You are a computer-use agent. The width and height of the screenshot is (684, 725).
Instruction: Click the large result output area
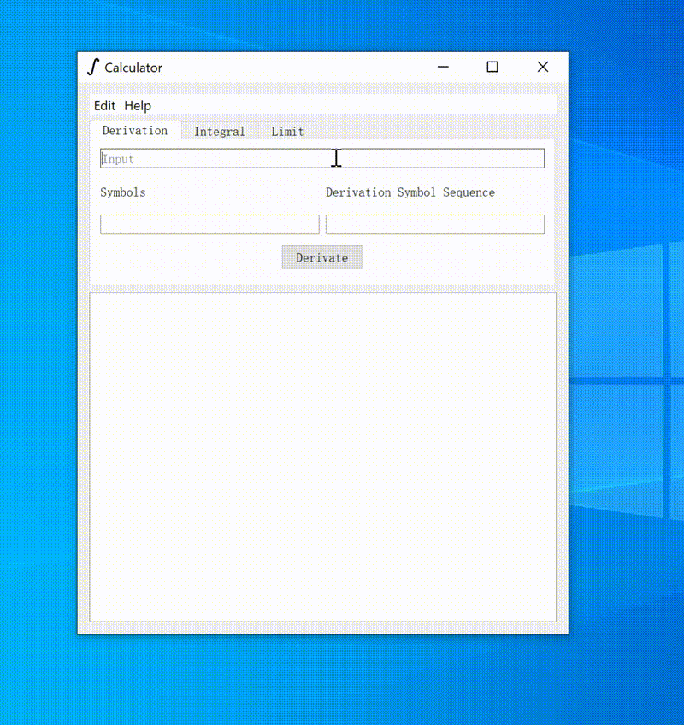click(323, 457)
